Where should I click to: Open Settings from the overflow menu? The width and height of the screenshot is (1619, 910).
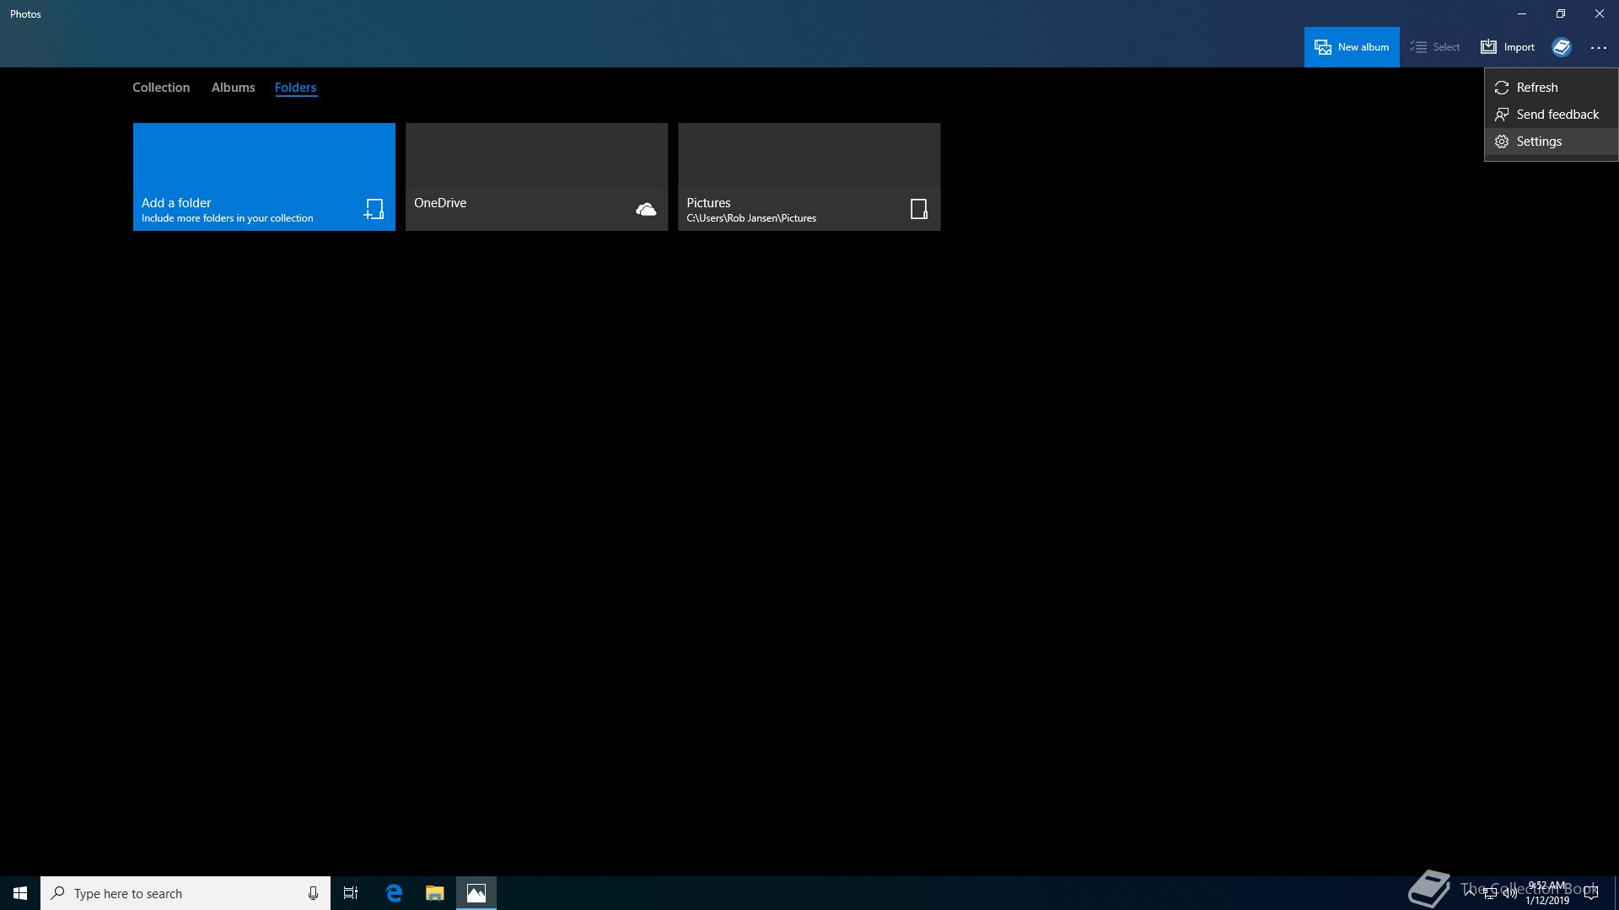click(x=1538, y=142)
